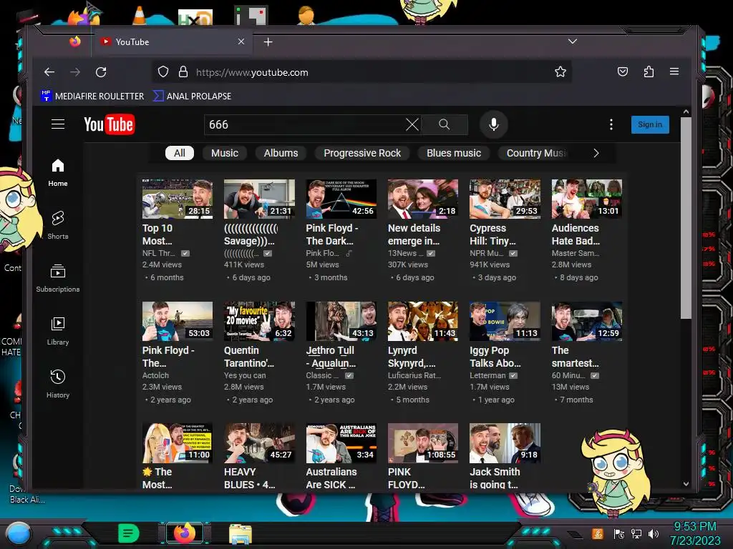Open the Jethro Tull Aqualung video title
This screenshot has width=733, height=549.
coord(331,357)
